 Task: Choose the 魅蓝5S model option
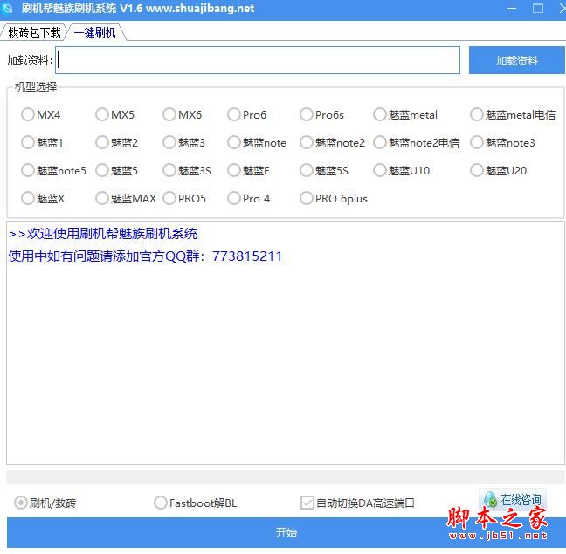tap(306, 170)
